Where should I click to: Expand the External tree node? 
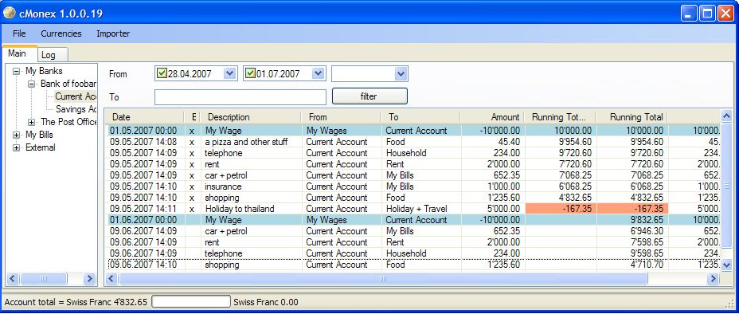tap(17, 147)
